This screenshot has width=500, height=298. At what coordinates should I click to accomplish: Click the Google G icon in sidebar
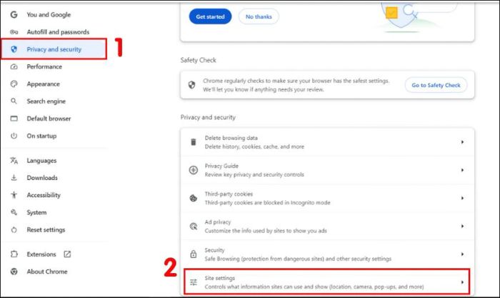[14, 15]
